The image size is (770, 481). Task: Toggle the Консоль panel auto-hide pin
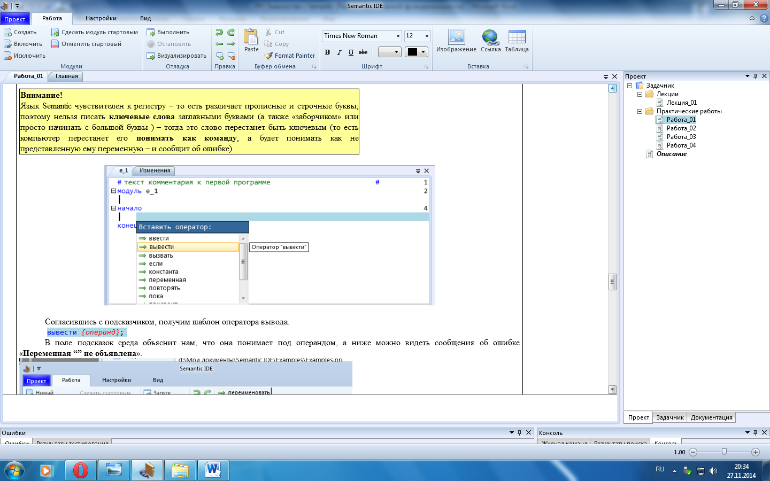(x=755, y=432)
